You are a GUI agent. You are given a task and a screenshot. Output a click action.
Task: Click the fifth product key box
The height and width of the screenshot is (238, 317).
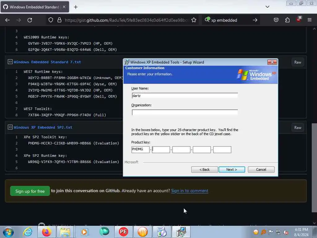222,150
